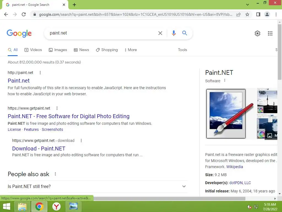Open a new browser tab
The height and width of the screenshot is (212, 282).
point(74,5)
